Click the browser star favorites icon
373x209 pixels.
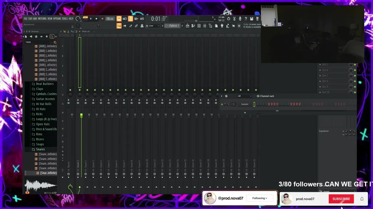point(47,37)
